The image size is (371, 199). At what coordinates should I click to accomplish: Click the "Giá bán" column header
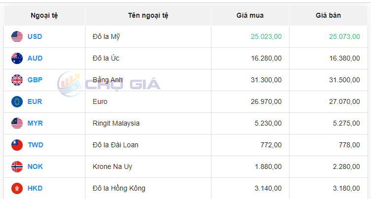point(329,15)
